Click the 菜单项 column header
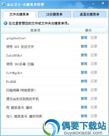109x136 pixels. (x=35, y=30)
